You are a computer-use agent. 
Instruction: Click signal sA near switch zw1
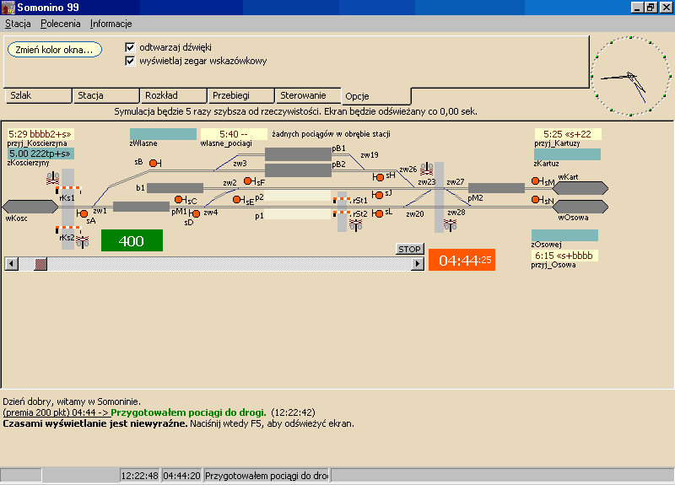tap(83, 213)
